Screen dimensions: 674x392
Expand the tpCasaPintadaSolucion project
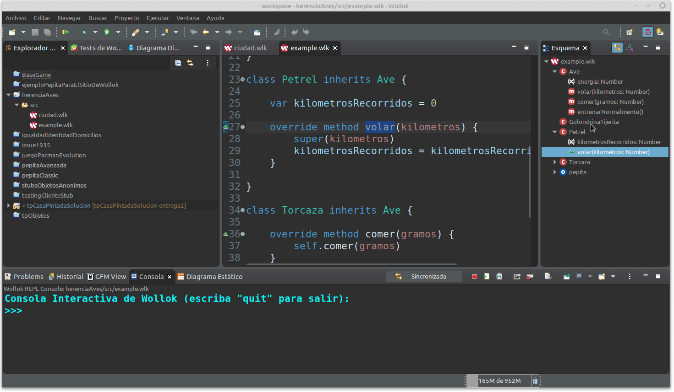[9, 205]
